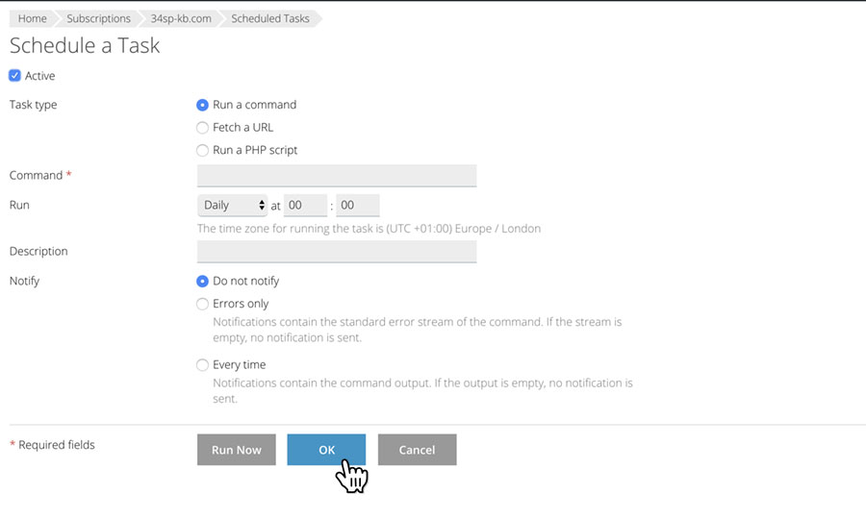
Task: Go back to Scheduled Tasks breadcrumb
Action: 270,18
